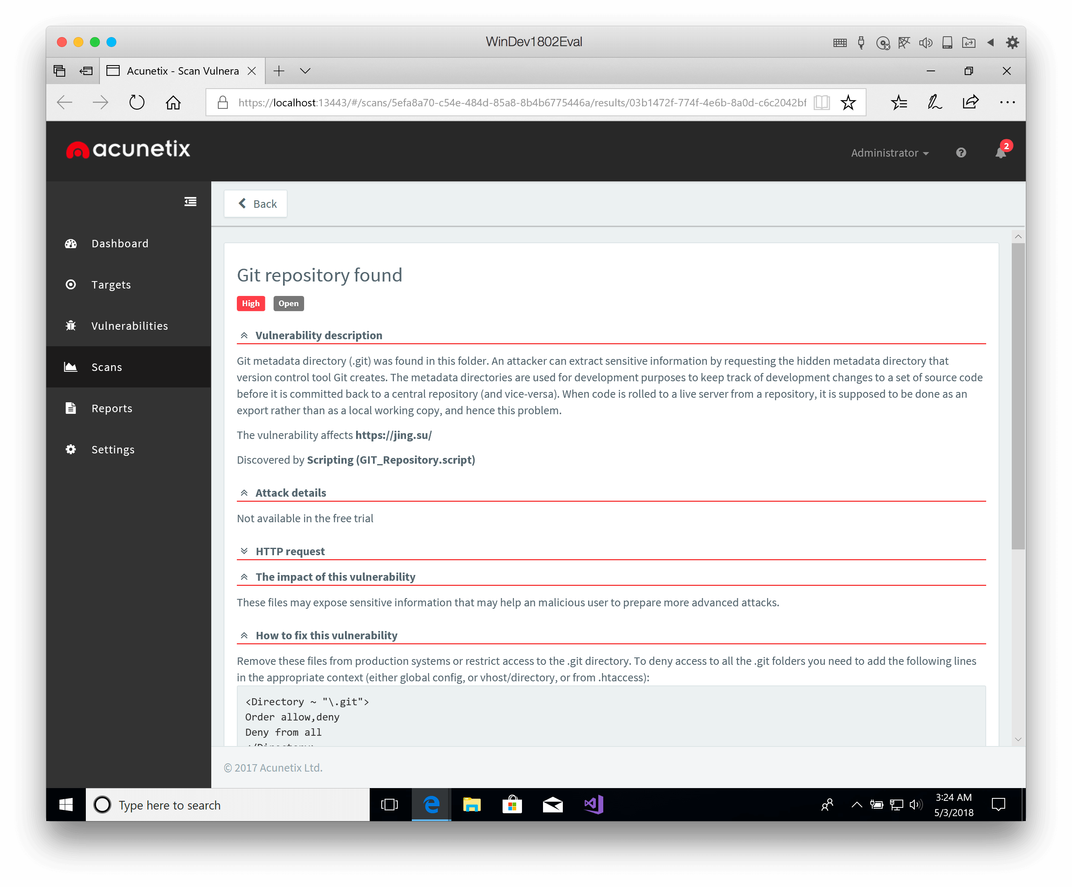The image size is (1072, 887).
Task: Open the help question mark icon
Action: pos(961,153)
